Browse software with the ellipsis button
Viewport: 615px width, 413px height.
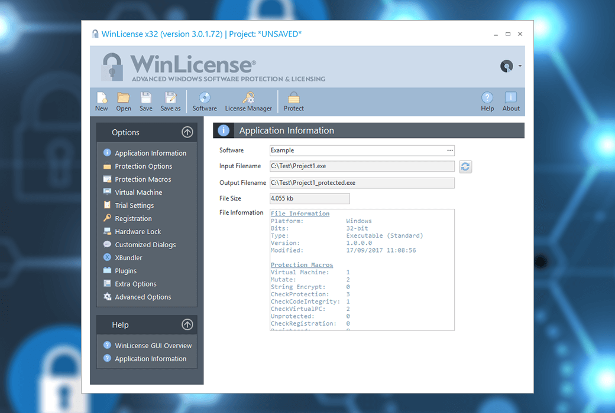pyautogui.click(x=449, y=150)
